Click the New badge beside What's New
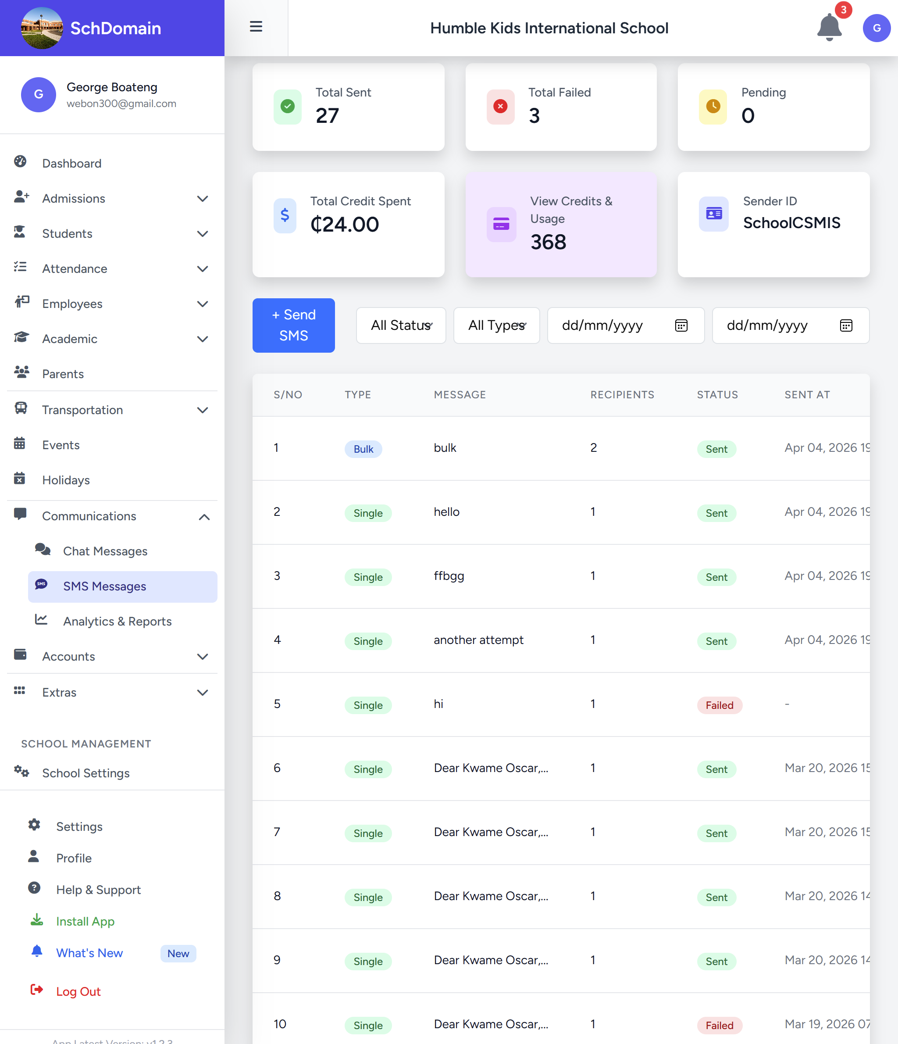 pos(178,953)
